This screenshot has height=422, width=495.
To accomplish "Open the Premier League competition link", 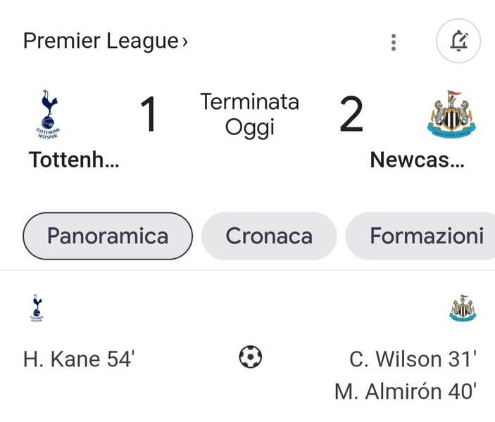I will (x=101, y=41).
